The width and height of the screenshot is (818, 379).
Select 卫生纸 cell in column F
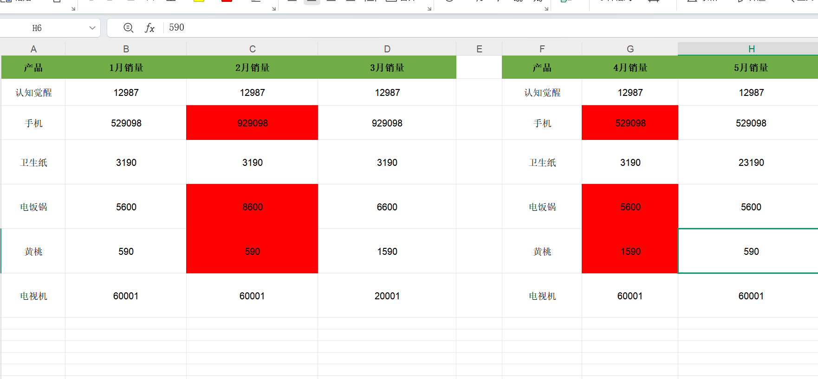click(542, 162)
